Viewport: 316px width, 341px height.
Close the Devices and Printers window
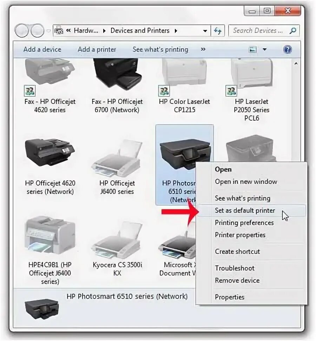click(288, 11)
